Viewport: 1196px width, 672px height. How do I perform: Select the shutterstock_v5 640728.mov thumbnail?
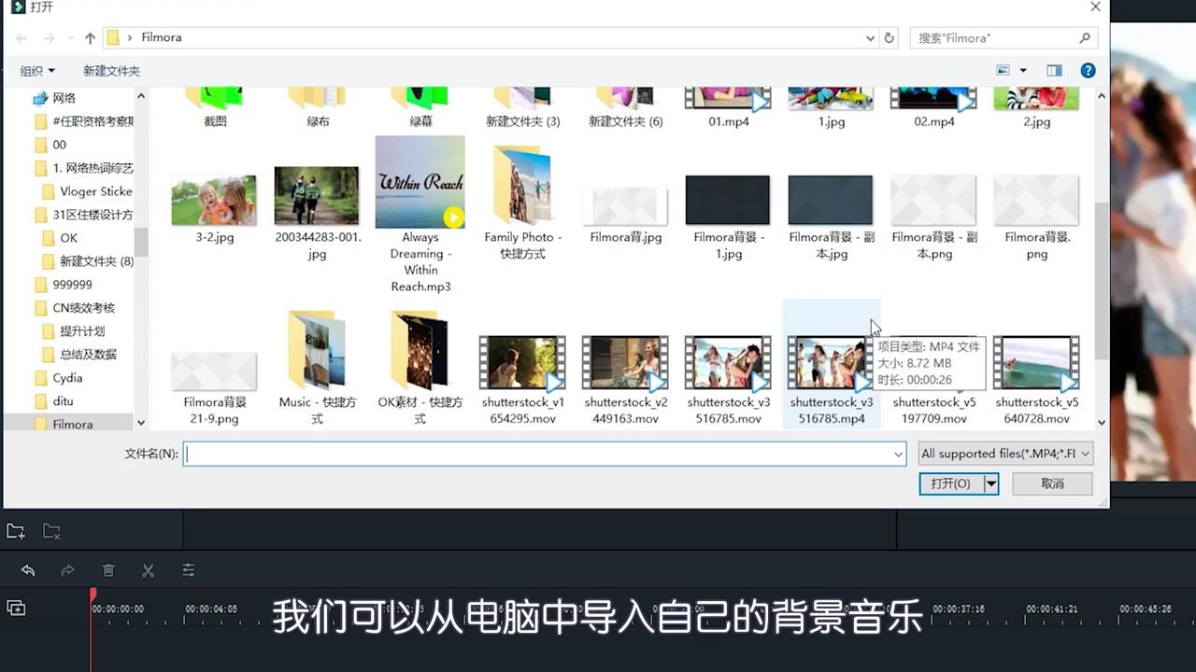click(x=1036, y=364)
